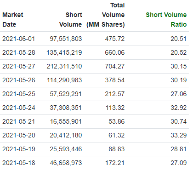Select the 2021-06-01 date cell
193x171 pixels.
coord(19,39)
